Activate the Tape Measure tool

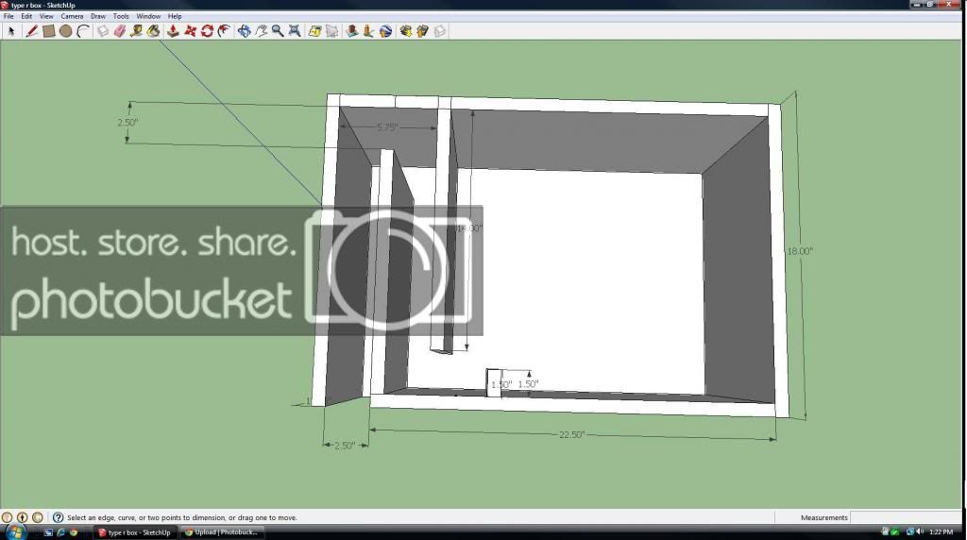[136, 31]
